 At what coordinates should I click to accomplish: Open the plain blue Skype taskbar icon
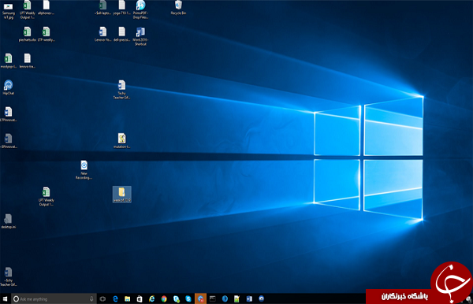click(x=188, y=298)
